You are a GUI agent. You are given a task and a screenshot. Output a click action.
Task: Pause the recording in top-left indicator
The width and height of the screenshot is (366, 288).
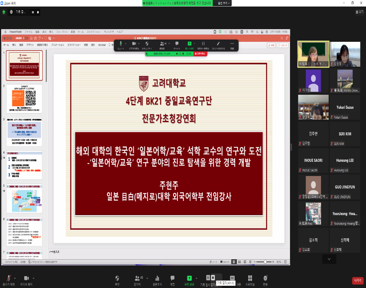point(33,12)
